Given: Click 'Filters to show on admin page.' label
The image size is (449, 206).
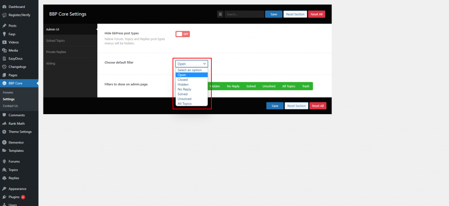Looking at the screenshot, I should click(126, 84).
